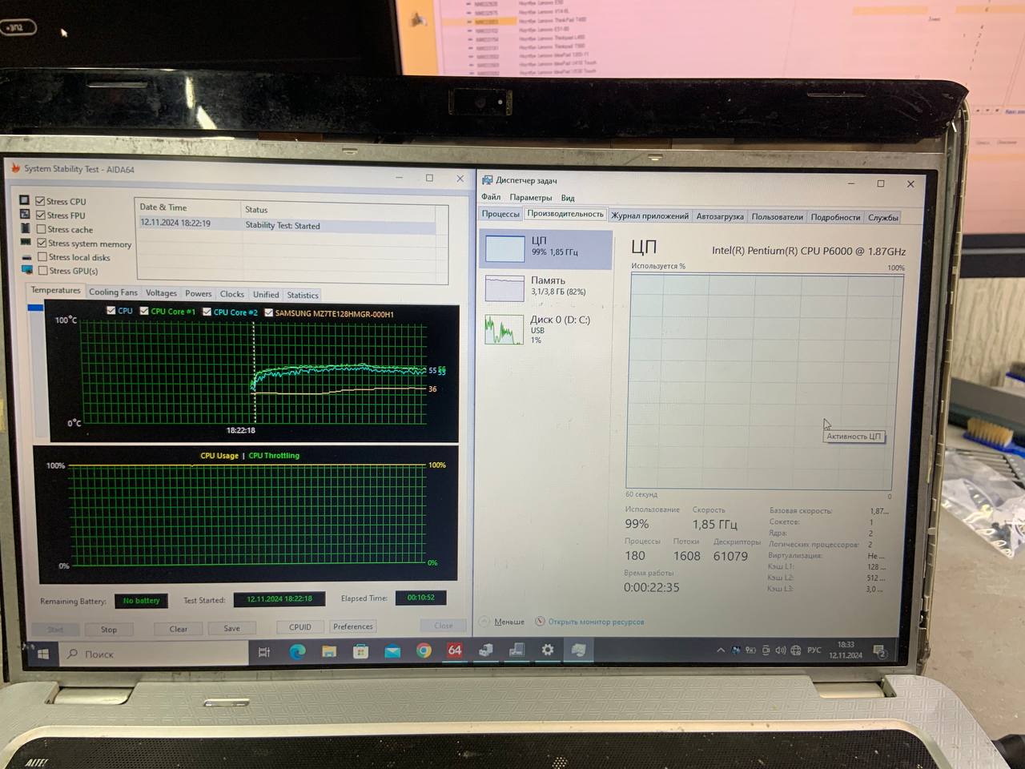This screenshot has width=1025, height=769.
Task: Launch Google Chrome from the taskbar
Action: pos(424,651)
